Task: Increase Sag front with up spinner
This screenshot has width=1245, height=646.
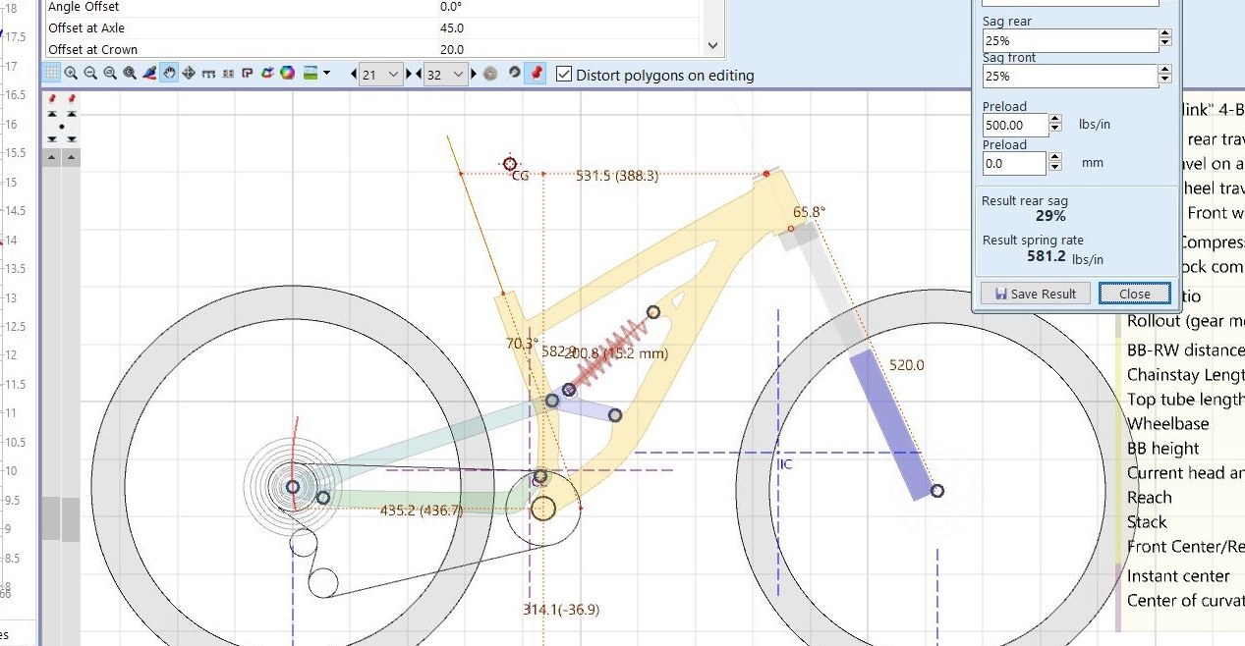Action: point(1164,70)
